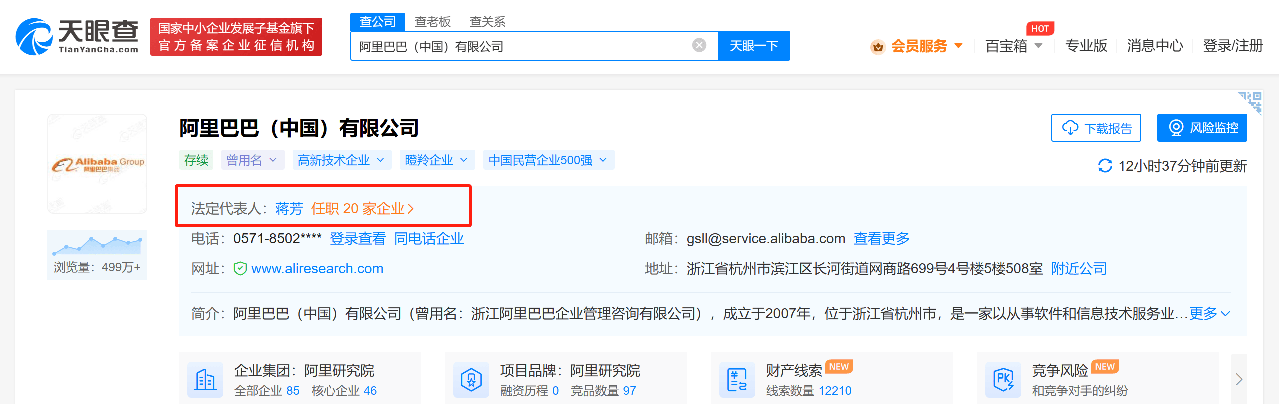Expand the 瞪羚企业 tag dropdown
1279x404 pixels.
coord(437,160)
